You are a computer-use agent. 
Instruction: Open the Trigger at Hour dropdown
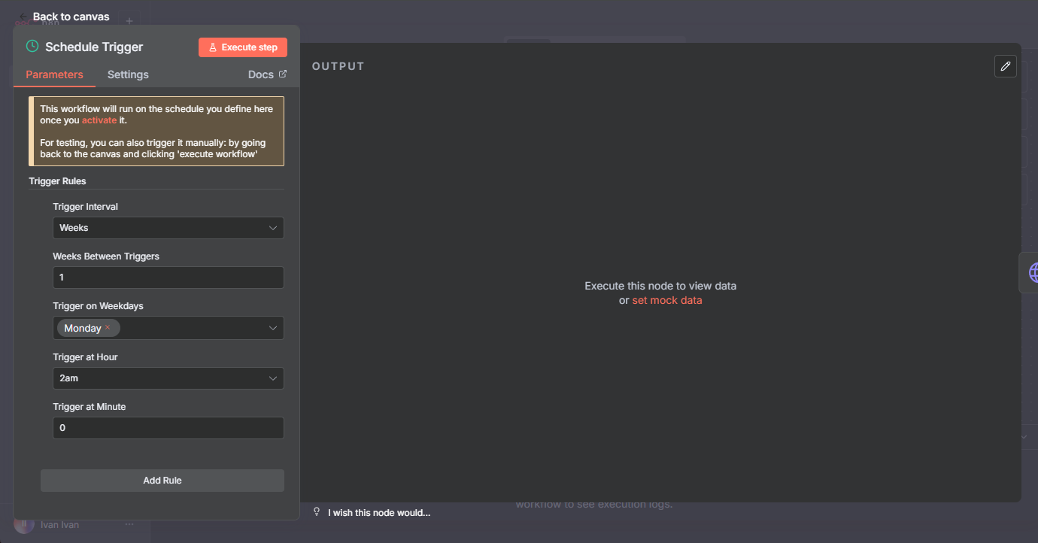(168, 378)
